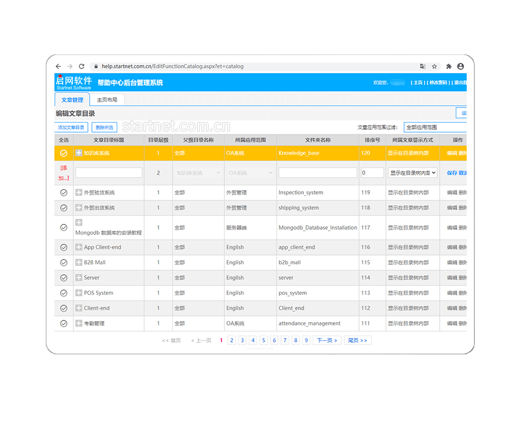
Task: Switch to the 主页布局 tab
Action: pyautogui.click(x=107, y=100)
